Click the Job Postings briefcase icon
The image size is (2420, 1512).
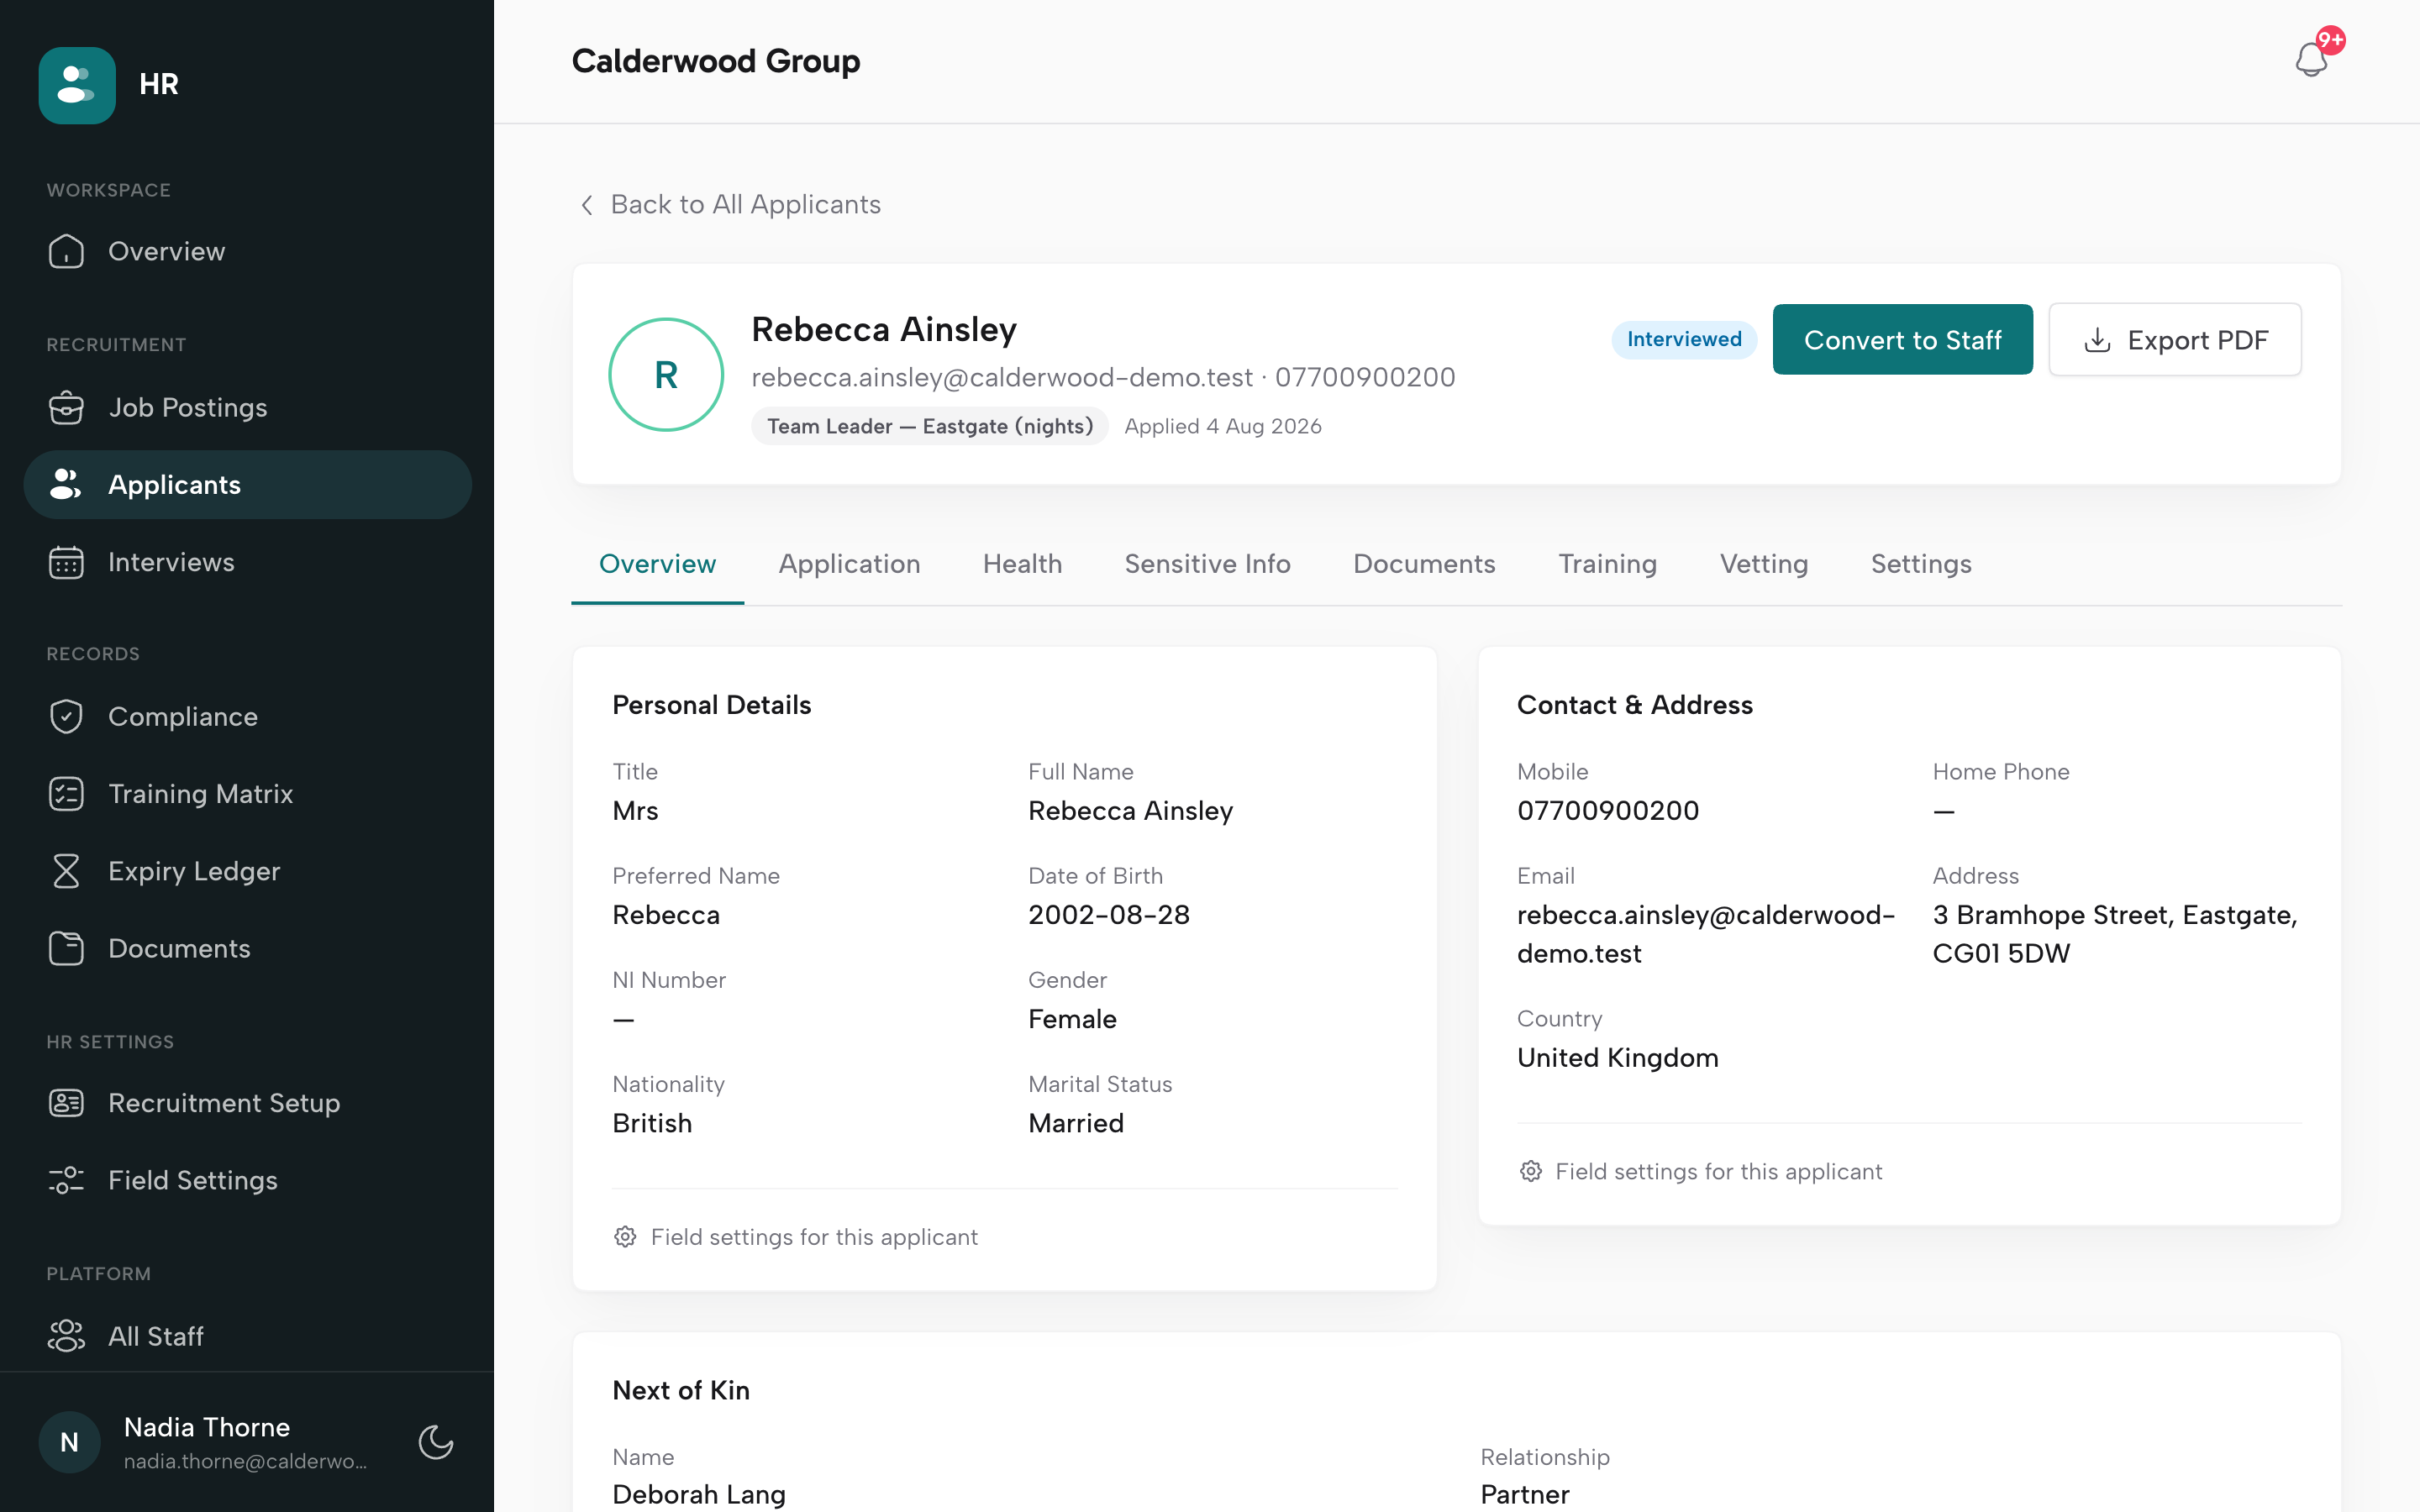coord(66,407)
